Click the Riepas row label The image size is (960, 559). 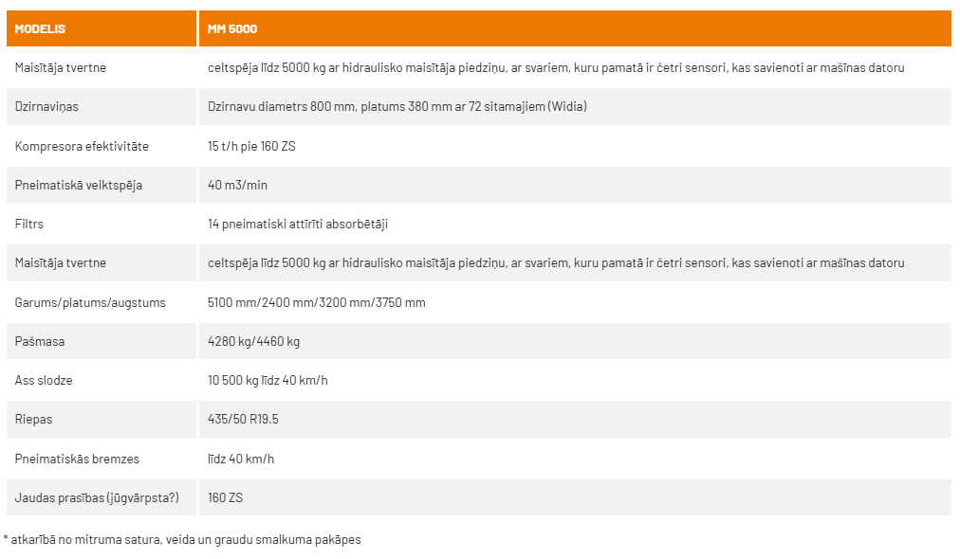(x=33, y=419)
